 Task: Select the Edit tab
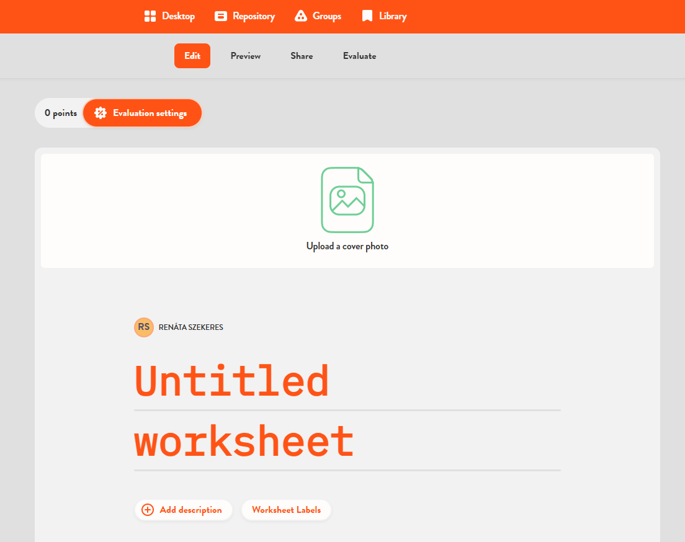point(192,56)
